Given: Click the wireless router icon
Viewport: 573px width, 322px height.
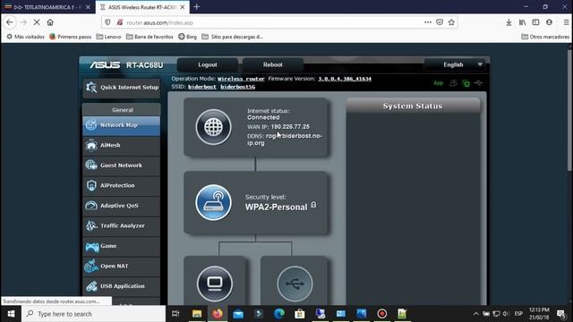Looking at the screenshot, I should point(213,203).
